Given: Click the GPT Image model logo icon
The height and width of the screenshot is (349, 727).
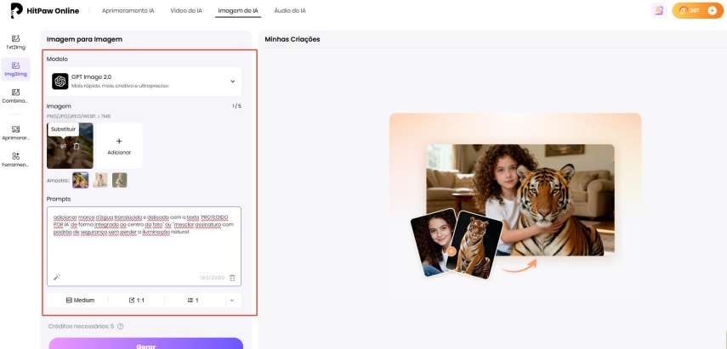Looking at the screenshot, I should coord(60,82).
